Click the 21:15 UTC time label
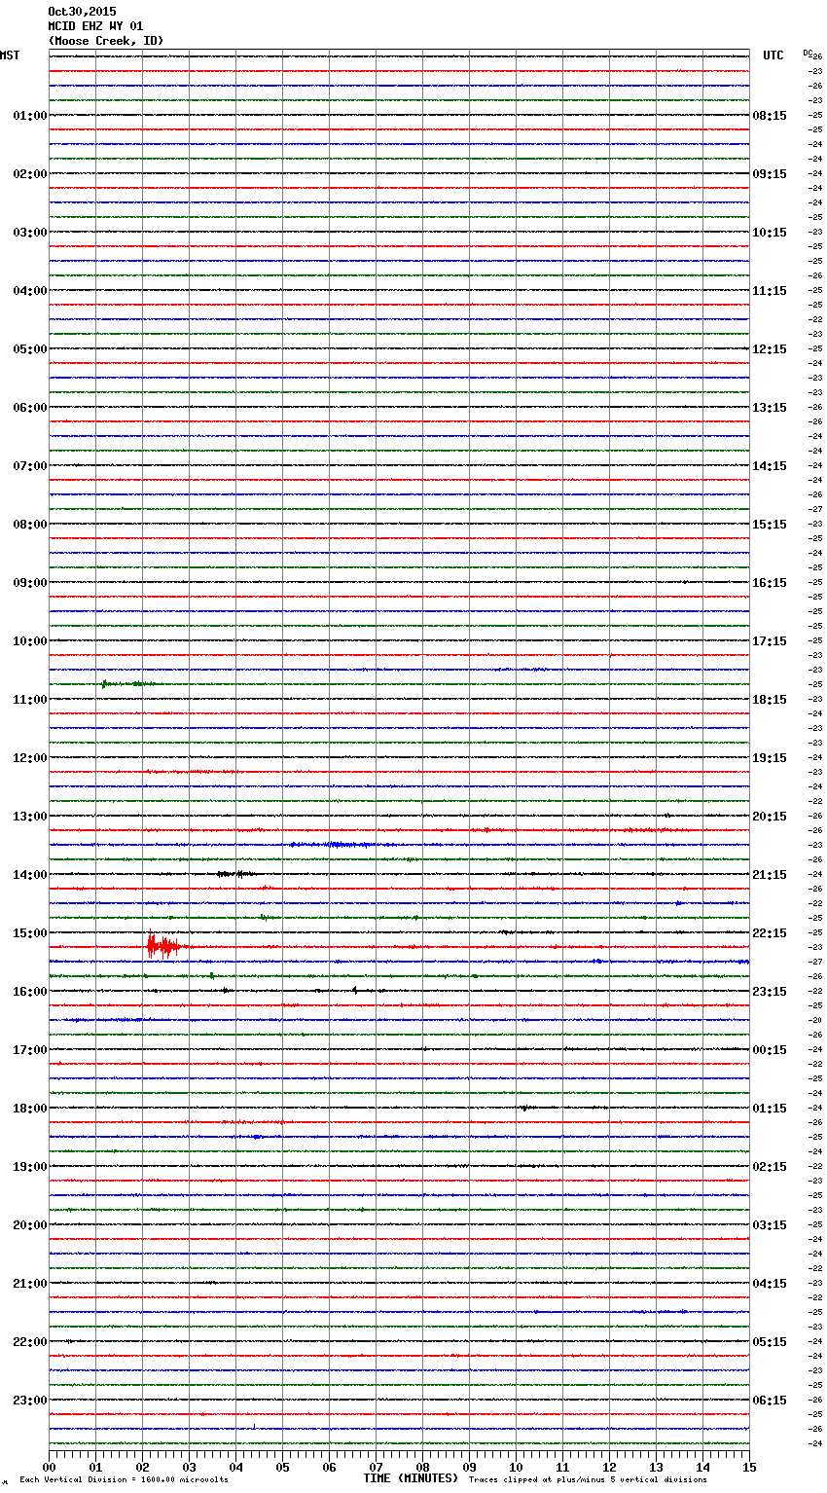Viewport: 827px width, 1493px height. (x=770, y=875)
